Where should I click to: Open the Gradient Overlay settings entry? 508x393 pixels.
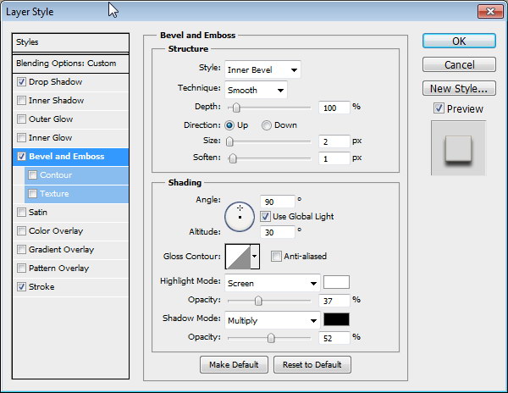click(x=61, y=250)
